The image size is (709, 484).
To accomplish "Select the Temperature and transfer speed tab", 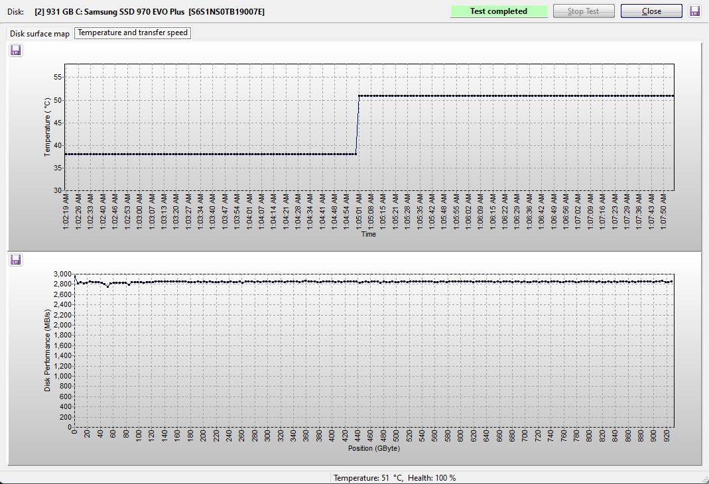I will click(133, 32).
